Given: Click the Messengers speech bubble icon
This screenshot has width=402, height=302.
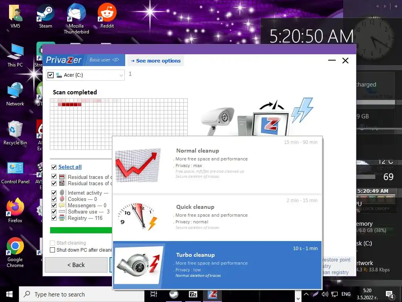Looking at the screenshot, I should [x=62, y=205].
